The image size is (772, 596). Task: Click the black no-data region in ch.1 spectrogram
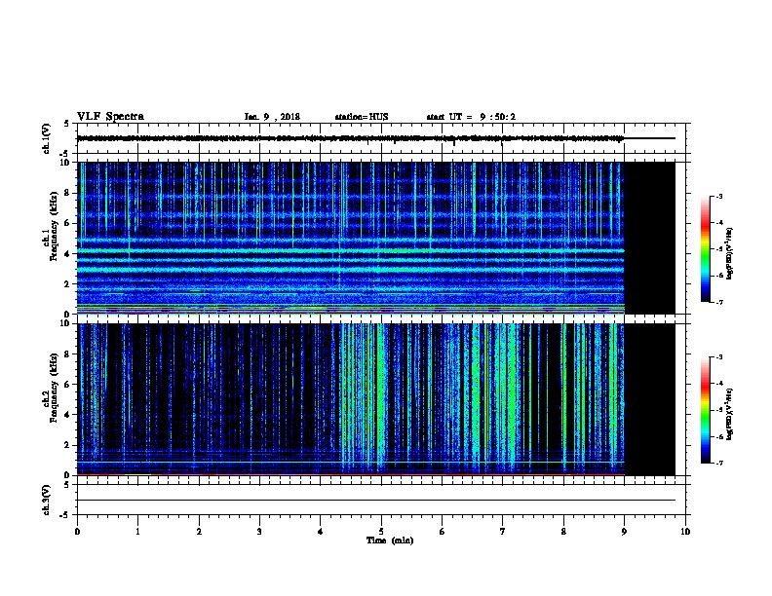click(x=650, y=238)
